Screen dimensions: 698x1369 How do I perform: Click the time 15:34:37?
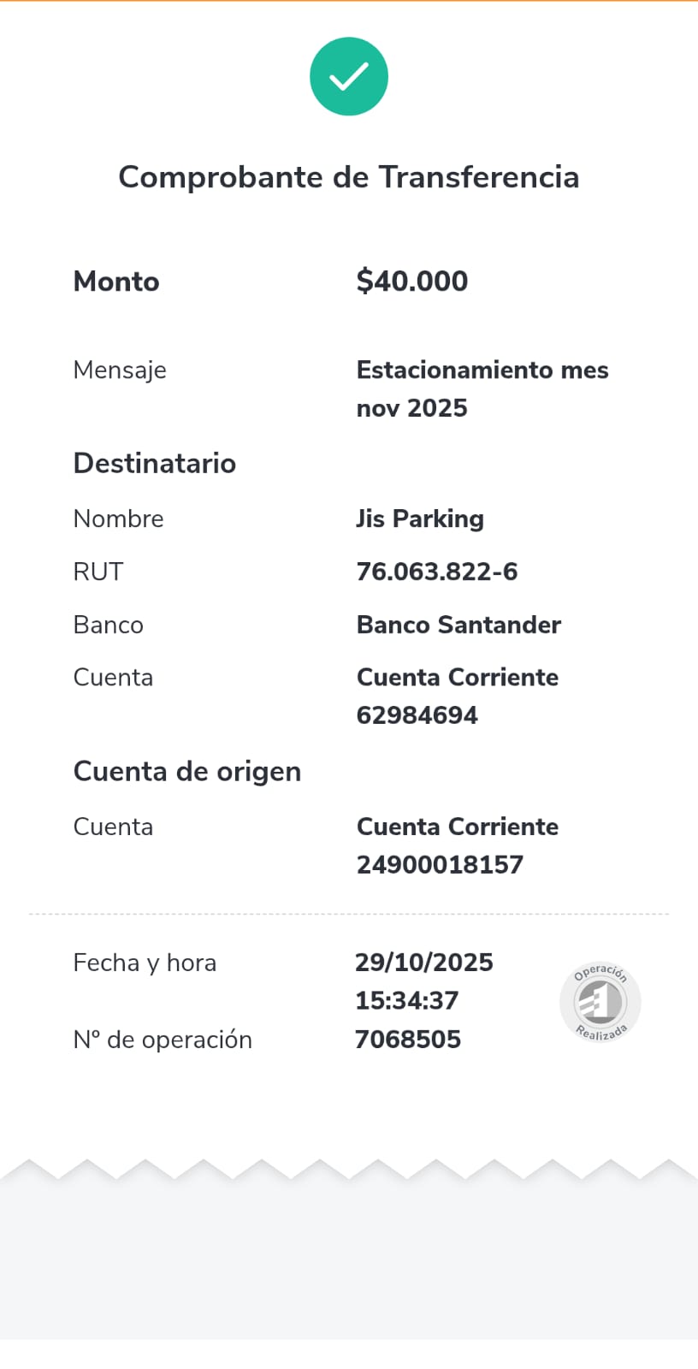coord(407,1000)
